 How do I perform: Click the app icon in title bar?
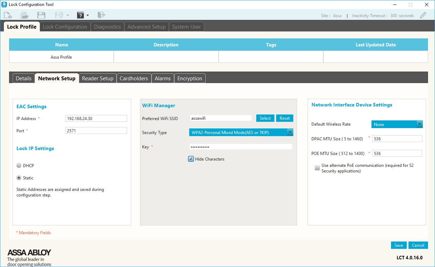4,5
